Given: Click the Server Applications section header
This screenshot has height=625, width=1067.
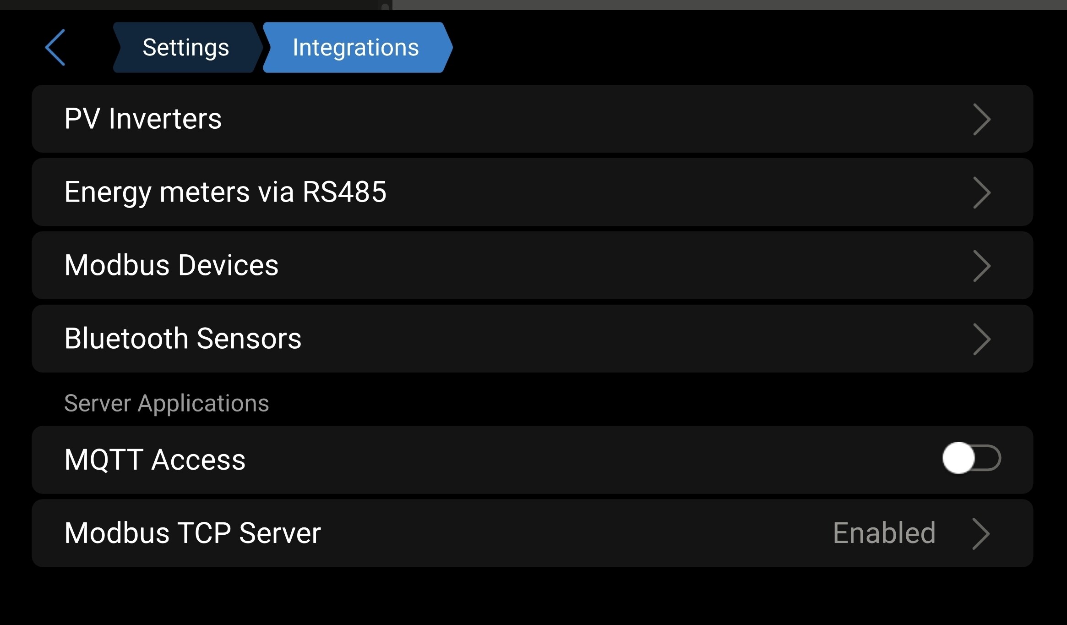Looking at the screenshot, I should click(x=166, y=404).
